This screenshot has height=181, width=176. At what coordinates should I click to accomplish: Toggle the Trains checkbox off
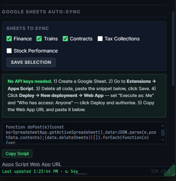tap(39, 39)
